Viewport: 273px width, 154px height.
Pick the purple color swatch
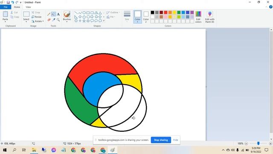tap(192, 12)
